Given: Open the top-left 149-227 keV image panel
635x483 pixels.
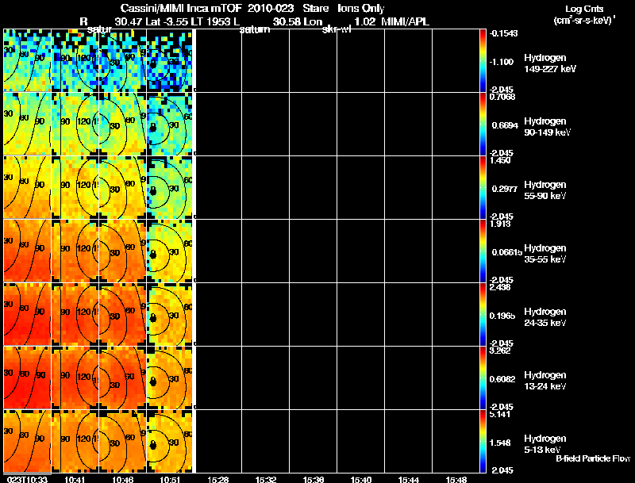Looking at the screenshot, I should 27,60.
